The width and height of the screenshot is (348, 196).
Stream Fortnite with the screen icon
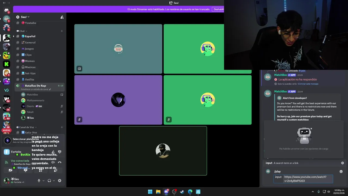point(60,152)
